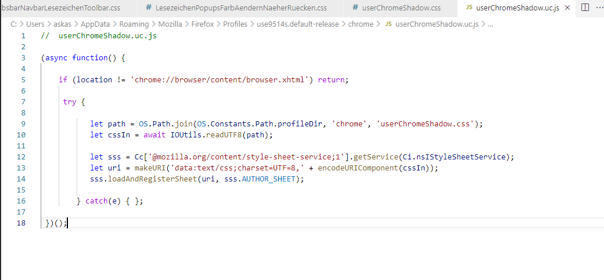
Task: Close the userChromeShadow.uc.js tab
Action: pos(567,8)
